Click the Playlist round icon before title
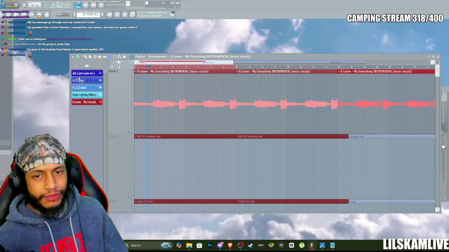449x252 pixels. click(x=132, y=57)
